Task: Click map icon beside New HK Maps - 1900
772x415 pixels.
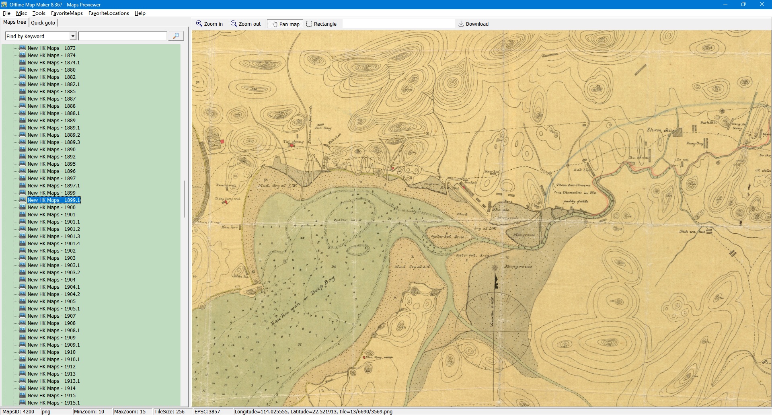Action: 23,207
